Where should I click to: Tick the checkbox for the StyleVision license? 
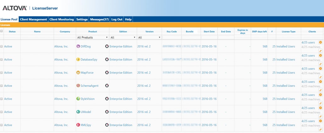click(2, 99)
